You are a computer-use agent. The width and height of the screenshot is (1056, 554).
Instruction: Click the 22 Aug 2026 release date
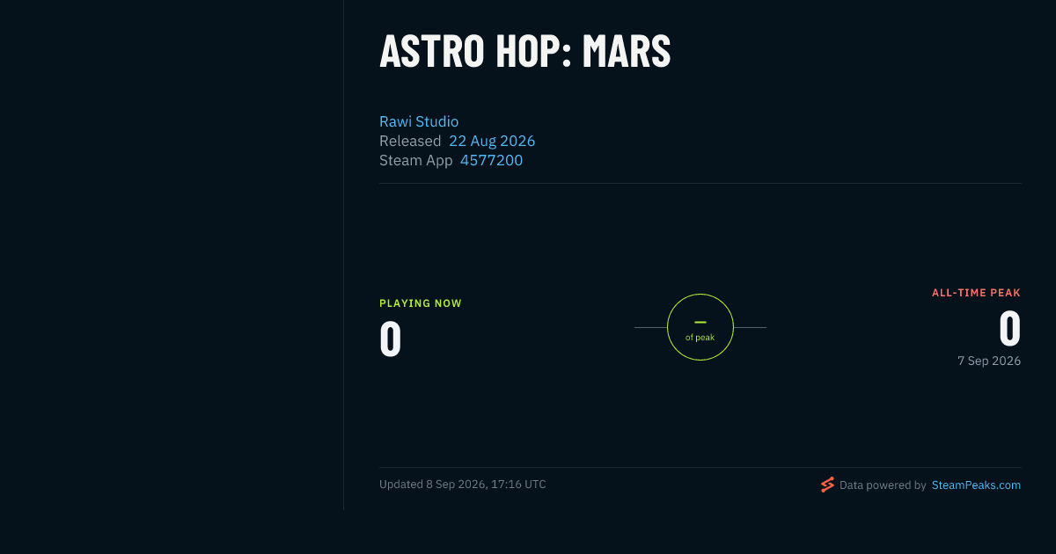pos(492,141)
